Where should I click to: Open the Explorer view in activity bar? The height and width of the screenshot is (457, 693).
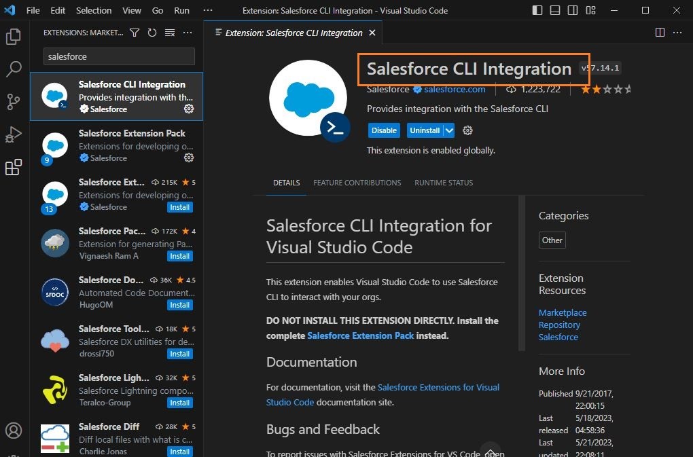coord(14,37)
